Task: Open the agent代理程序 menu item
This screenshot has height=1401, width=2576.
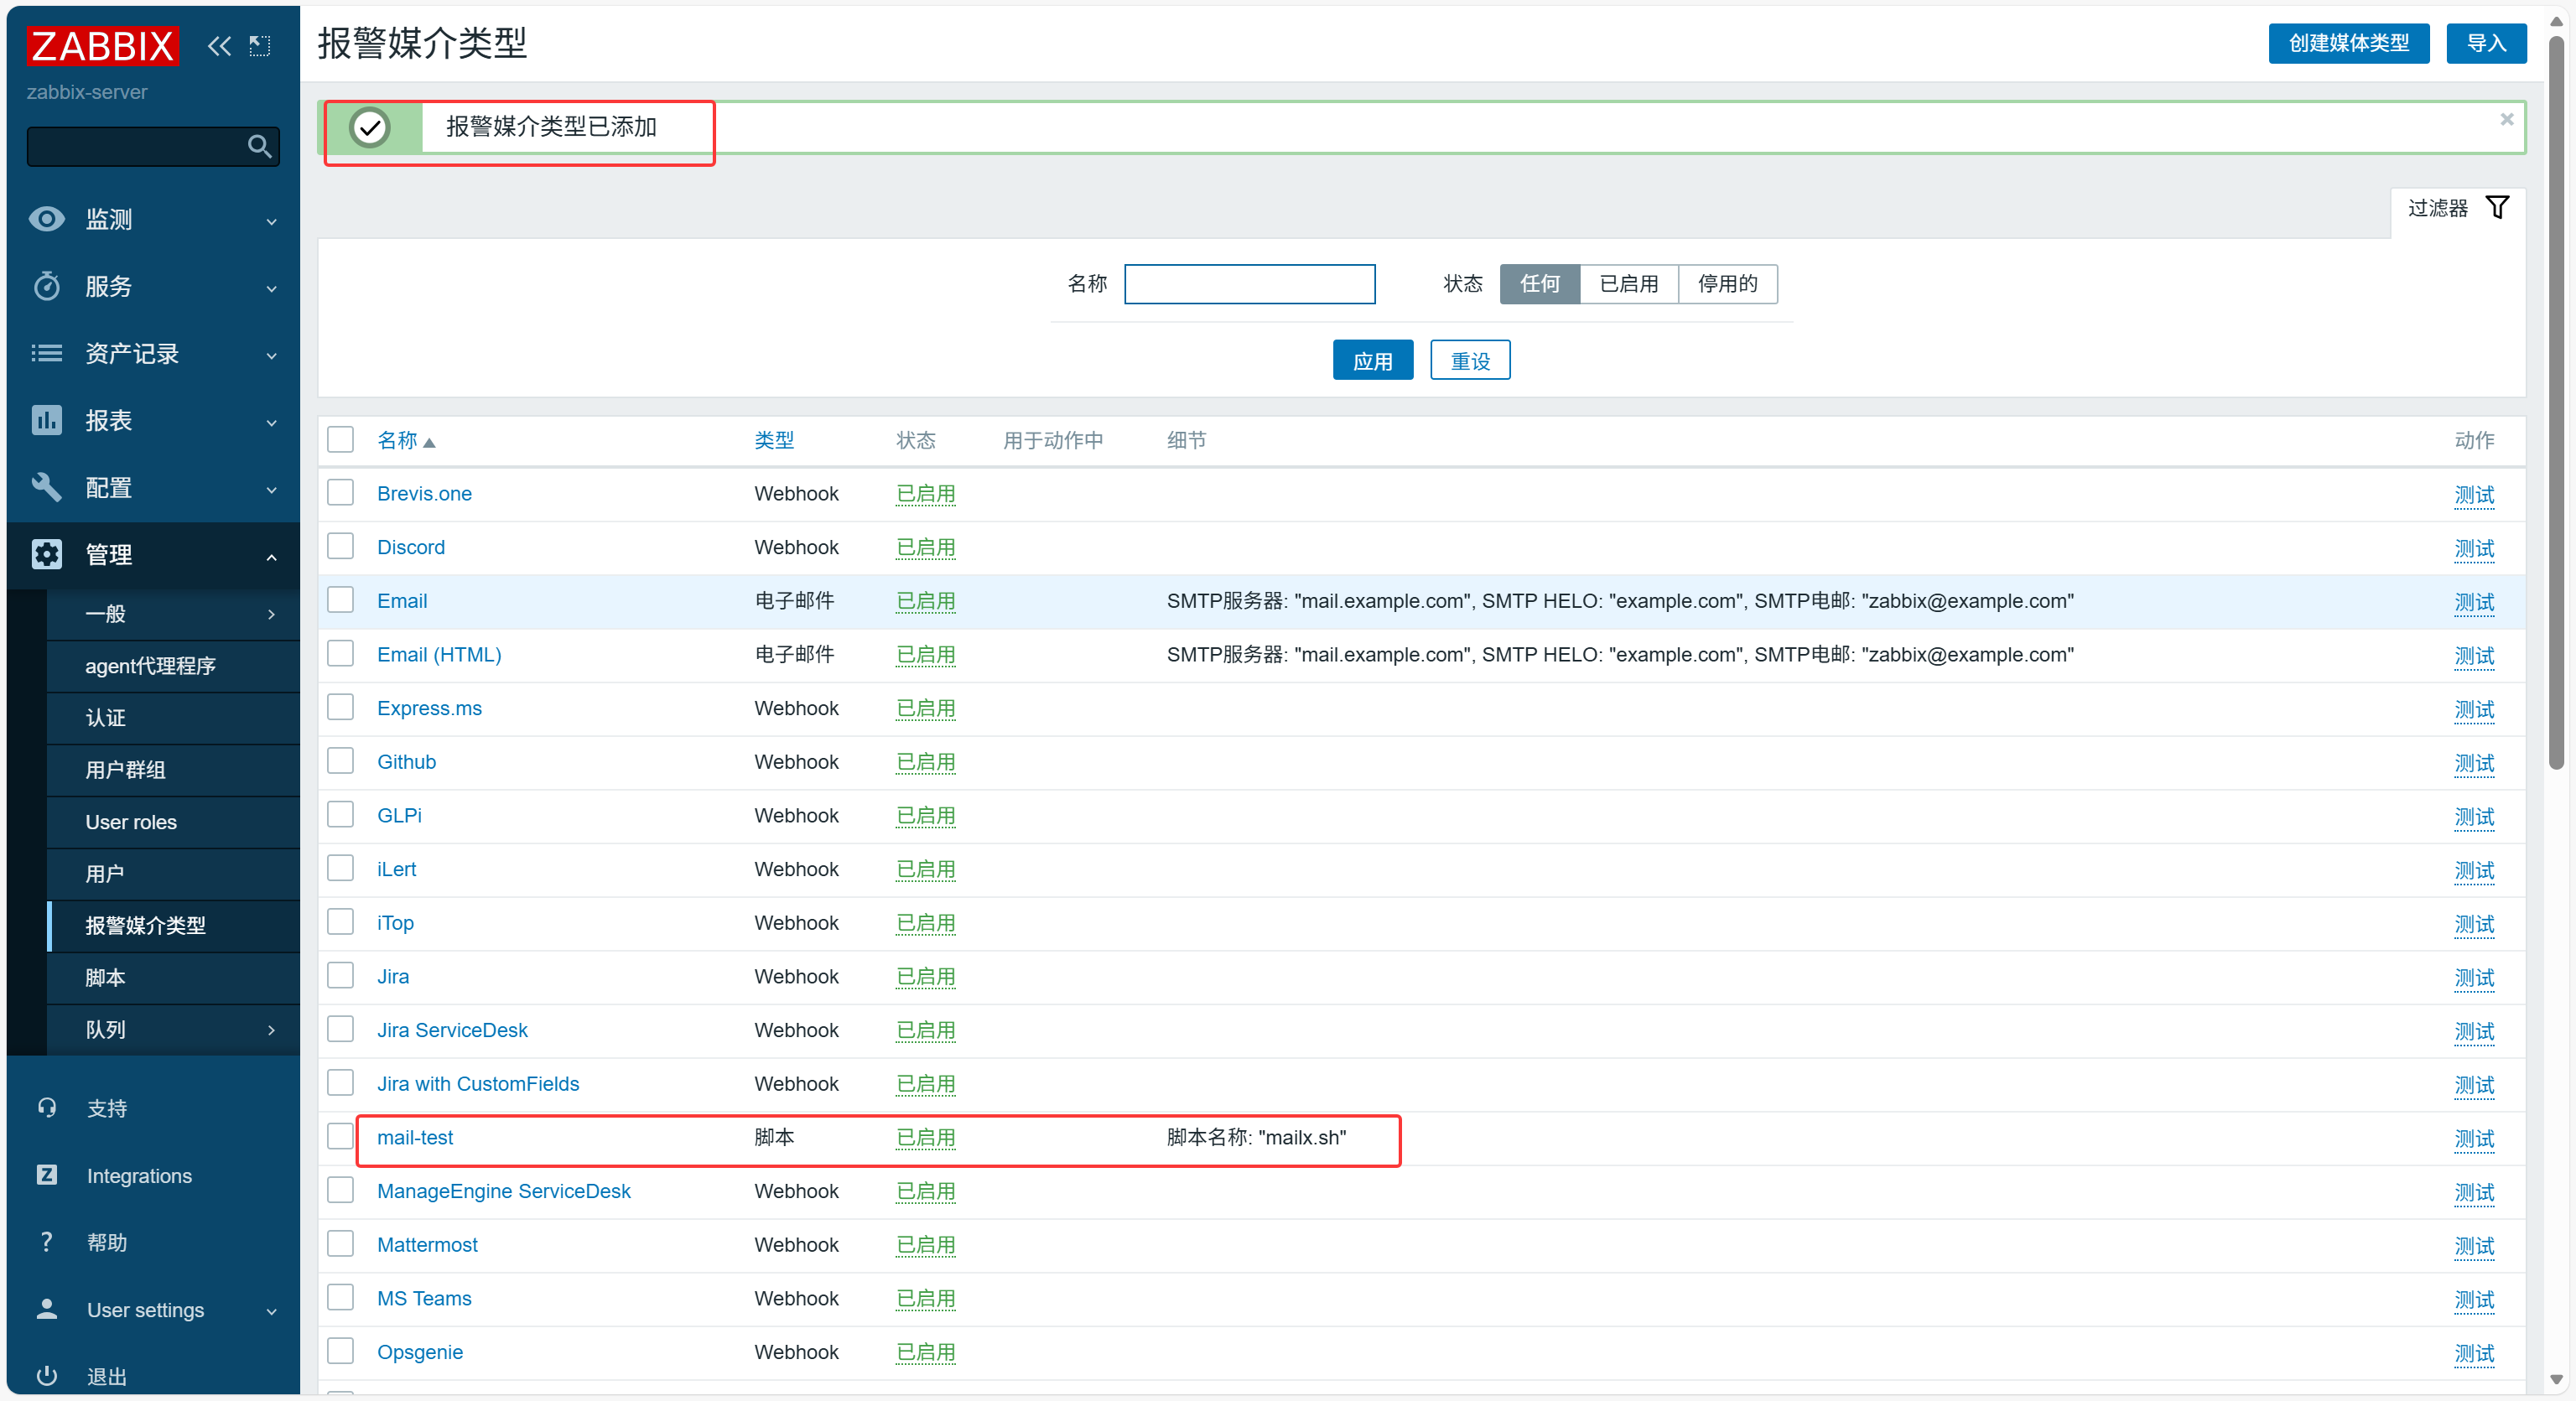Action: click(x=173, y=666)
